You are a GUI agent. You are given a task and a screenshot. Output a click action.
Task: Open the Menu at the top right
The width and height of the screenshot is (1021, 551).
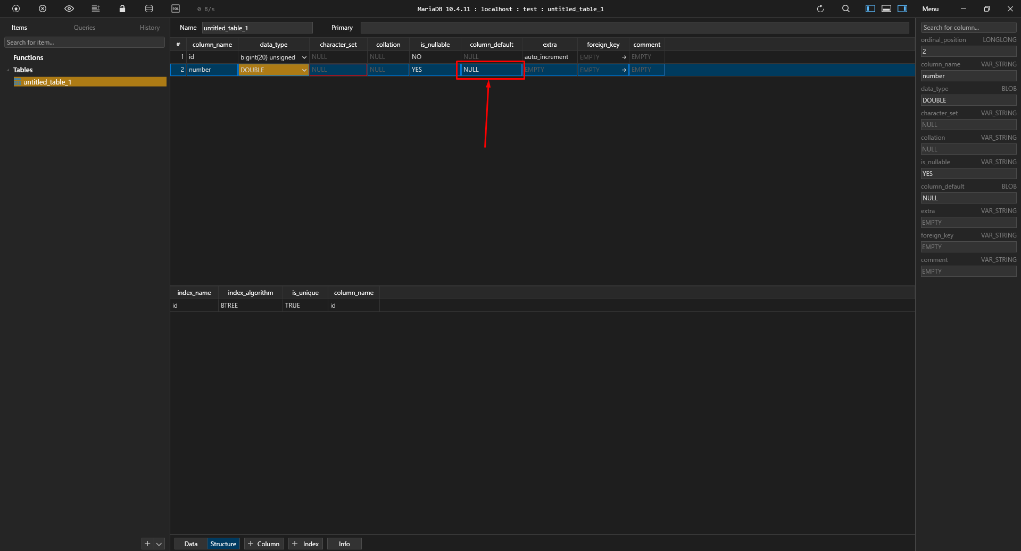(x=930, y=9)
